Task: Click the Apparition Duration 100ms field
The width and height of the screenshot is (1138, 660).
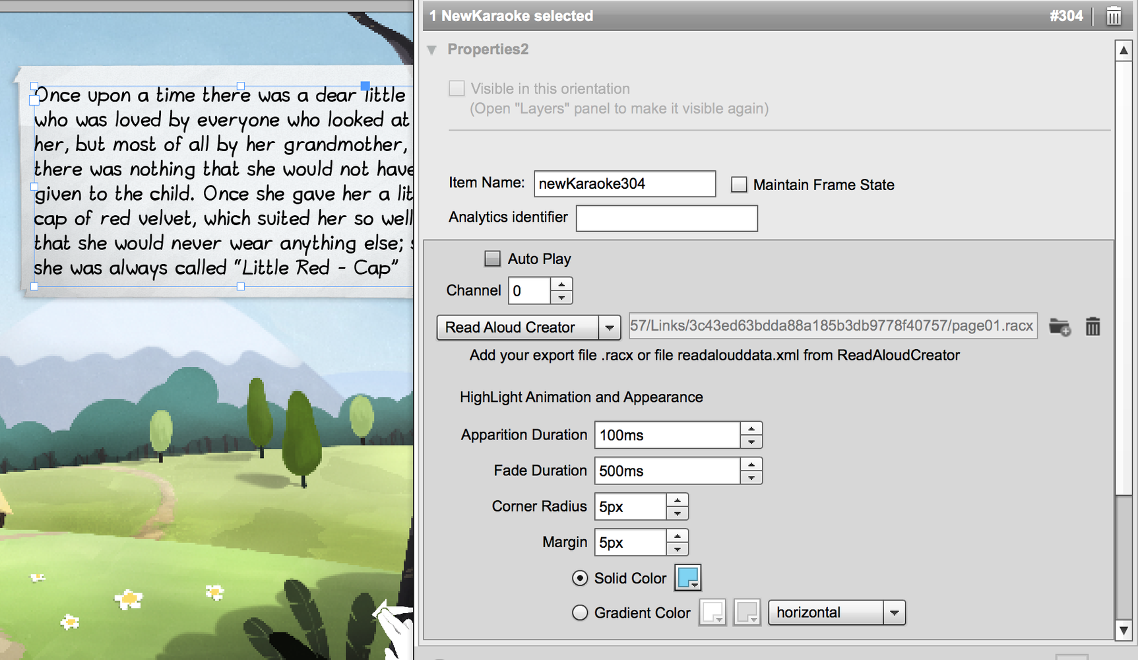Action: pyautogui.click(x=667, y=435)
